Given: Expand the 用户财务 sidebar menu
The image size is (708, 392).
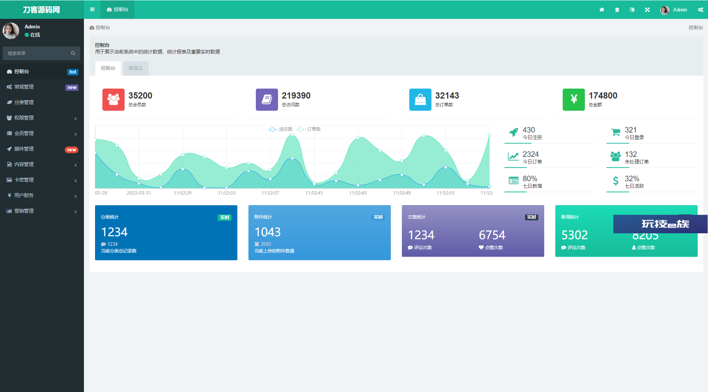Looking at the screenshot, I should pyautogui.click(x=42, y=195).
